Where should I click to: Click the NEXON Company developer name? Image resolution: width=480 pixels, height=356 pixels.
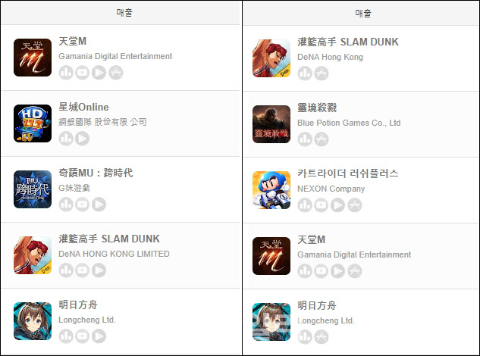[331, 189]
